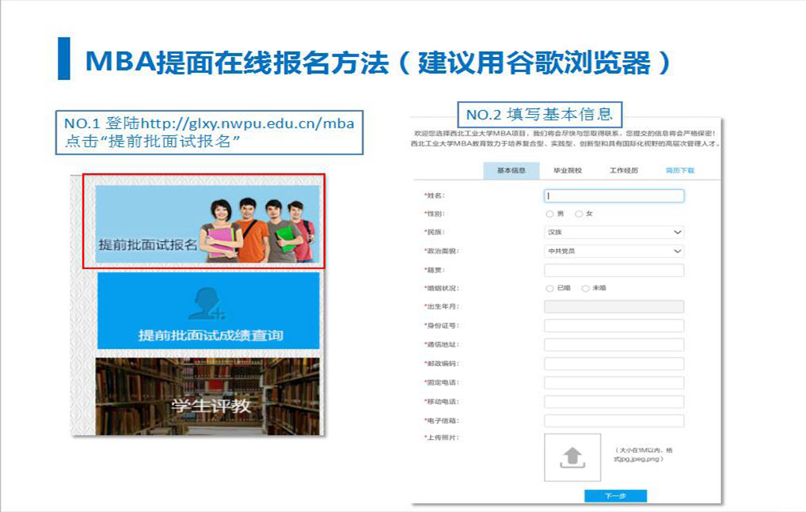Focus the 姓名 input field
Viewport: 806px width, 512px height.
pos(614,195)
